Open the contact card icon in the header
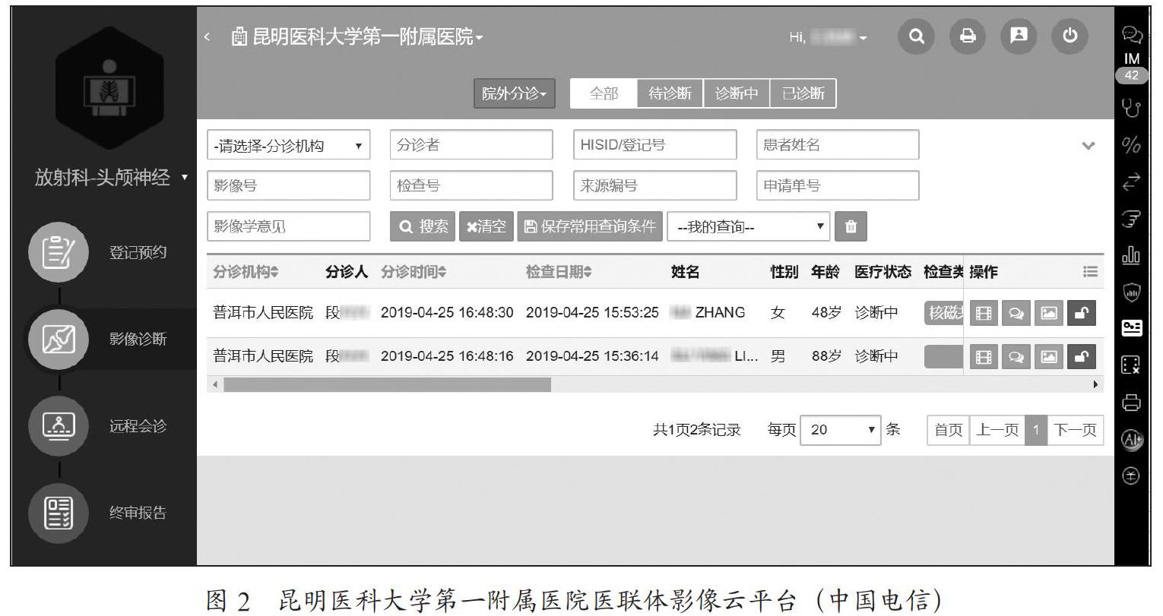 coord(1019,36)
